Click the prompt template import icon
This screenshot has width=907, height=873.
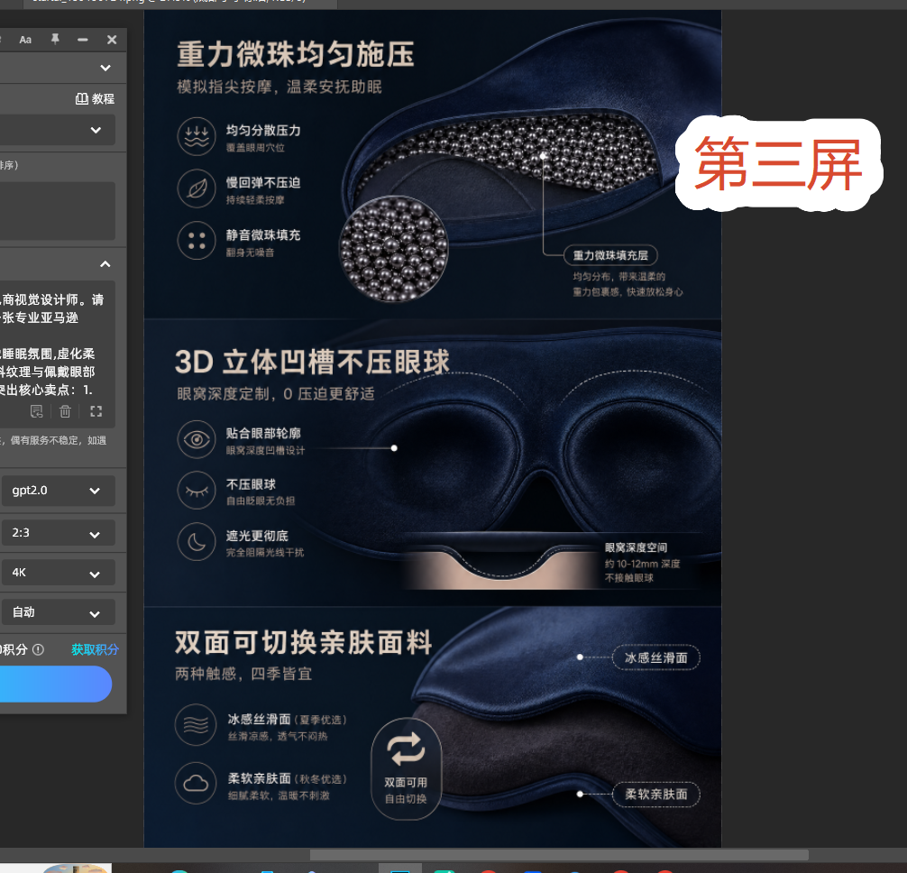point(36,411)
